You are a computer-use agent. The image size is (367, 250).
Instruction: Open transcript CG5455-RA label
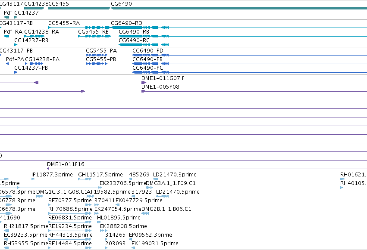click(64, 23)
